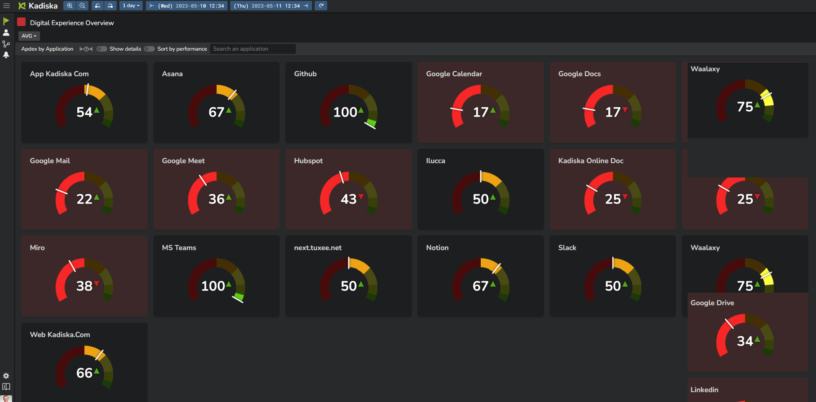Image resolution: width=816 pixels, height=402 pixels.
Task: Toggle the Show details switch
Action: tap(102, 49)
